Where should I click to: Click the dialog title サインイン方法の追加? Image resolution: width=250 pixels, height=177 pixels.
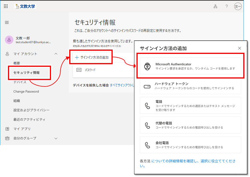[x=163, y=48]
